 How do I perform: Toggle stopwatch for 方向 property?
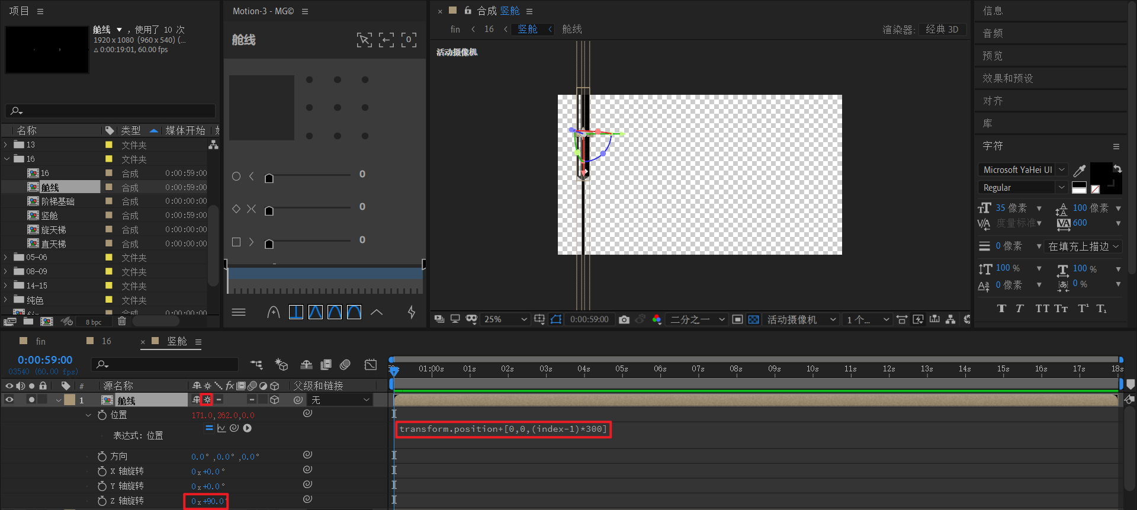pyautogui.click(x=102, y=457)
